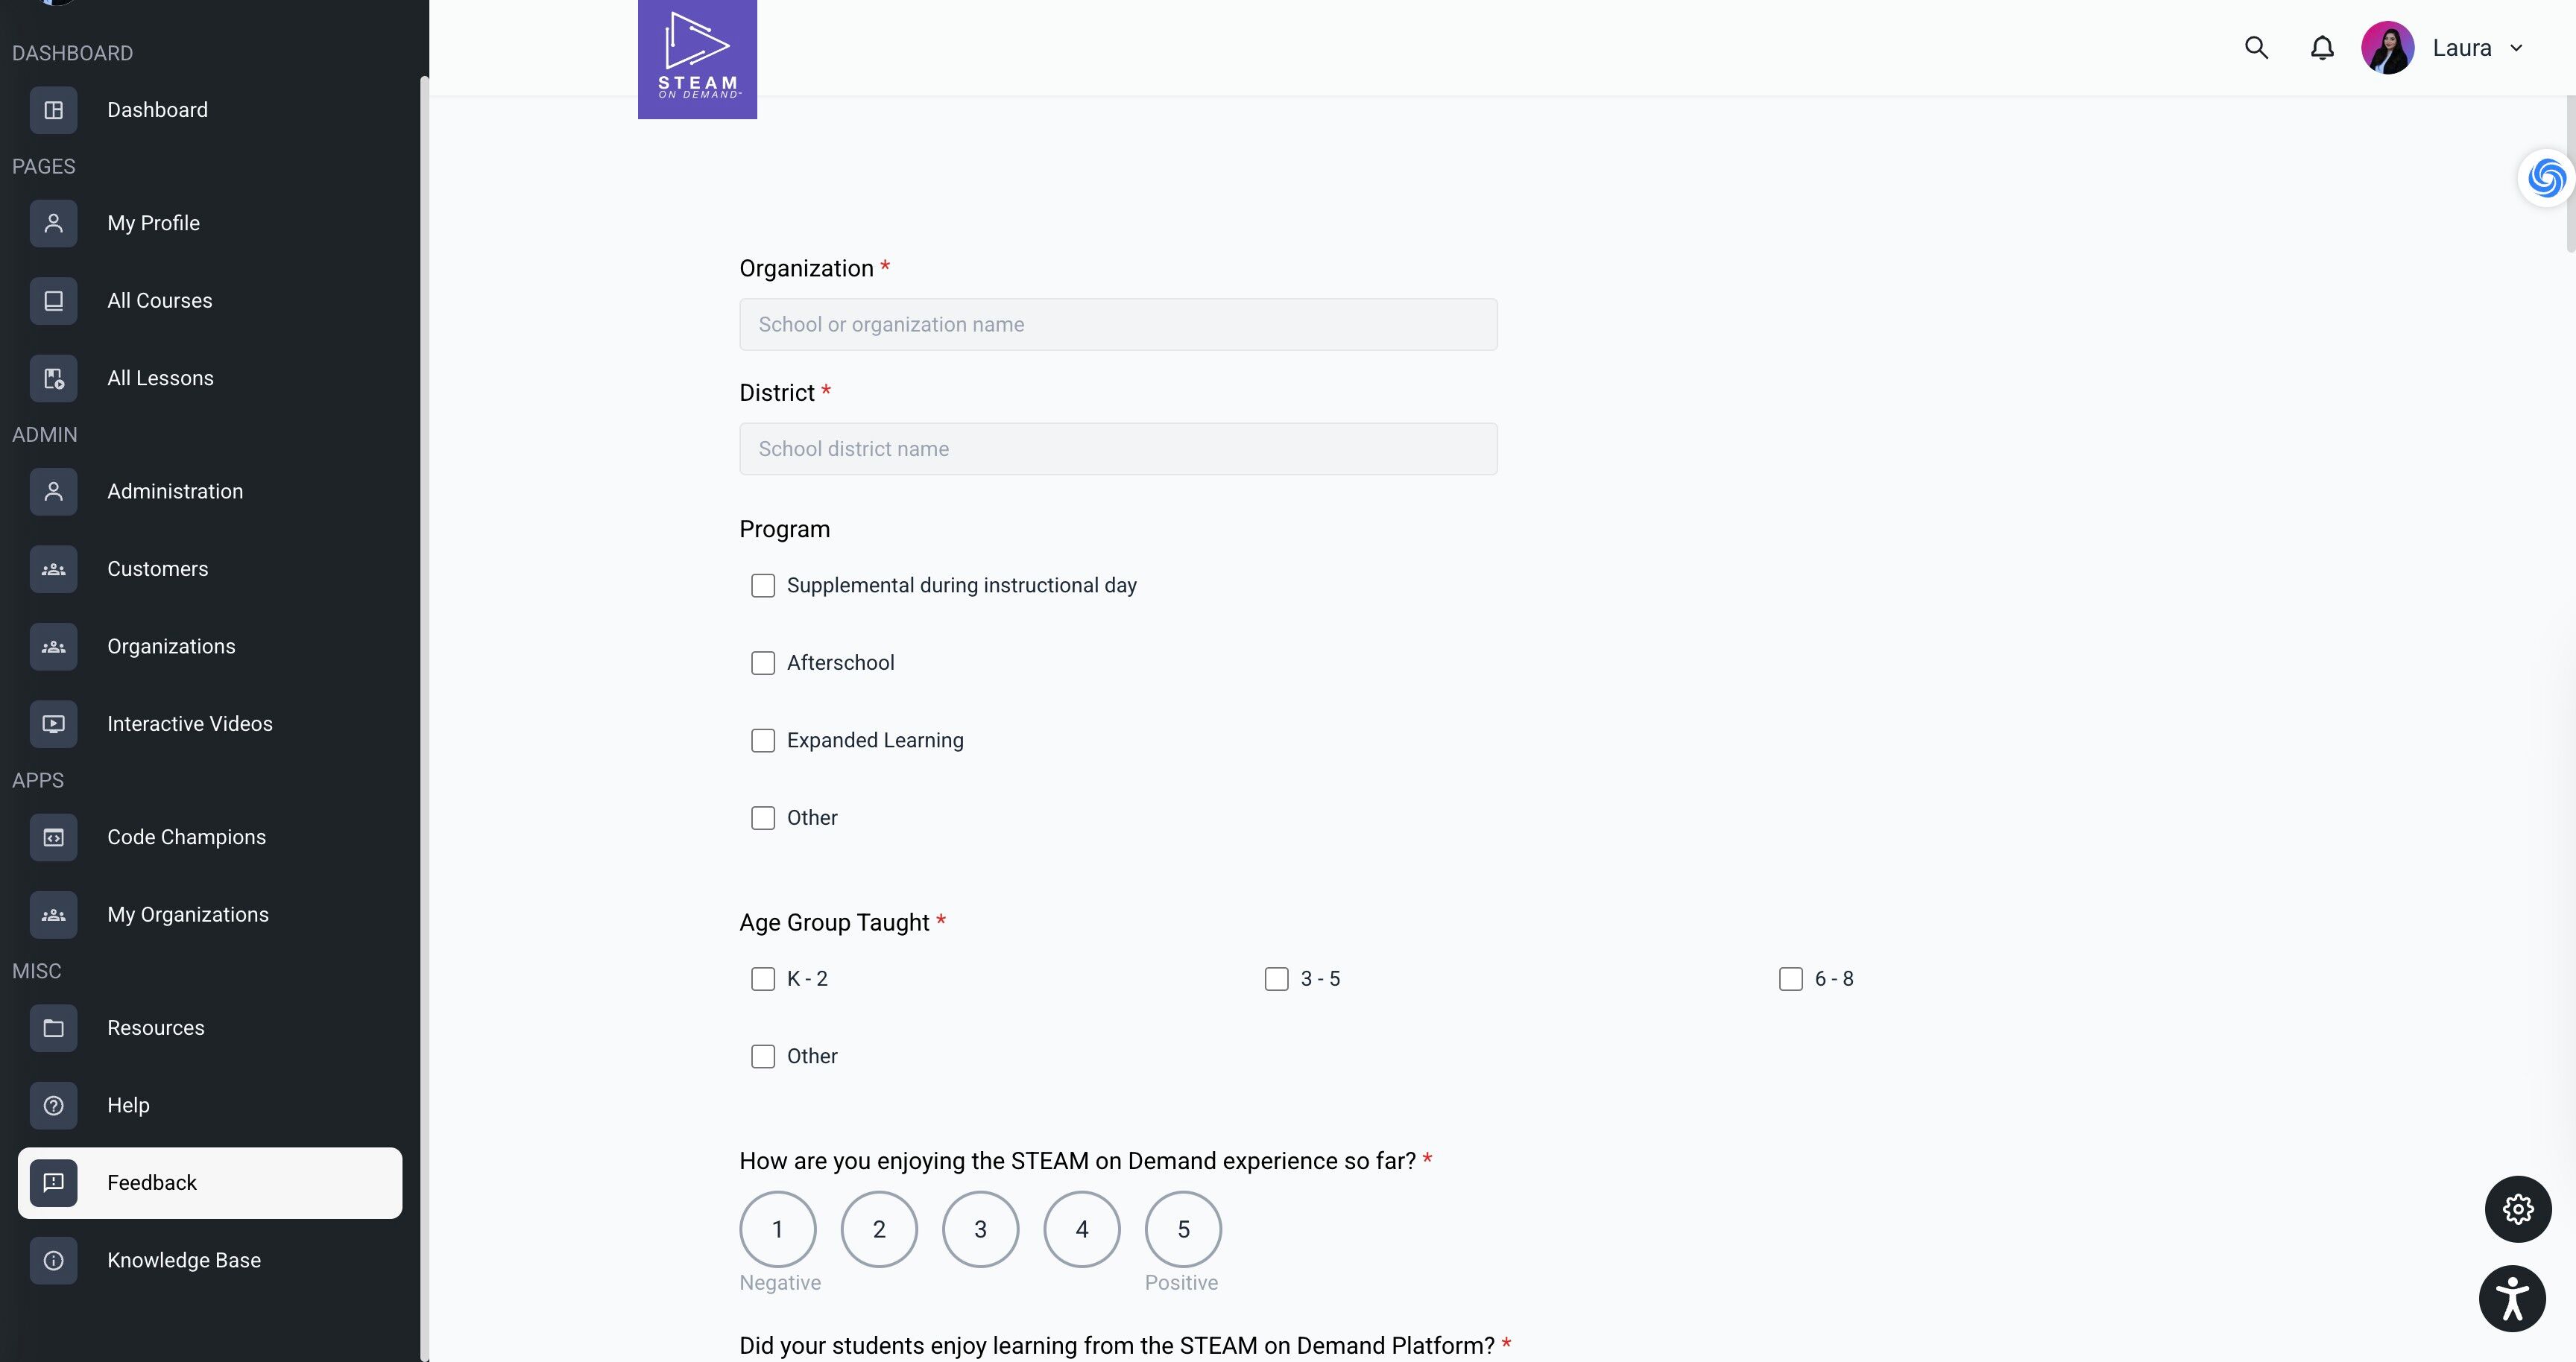Click the Interactive Videos sidebar icon

click(54, 723)
